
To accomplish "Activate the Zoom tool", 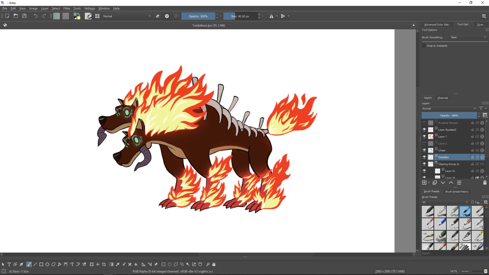I will coord(208,264).
